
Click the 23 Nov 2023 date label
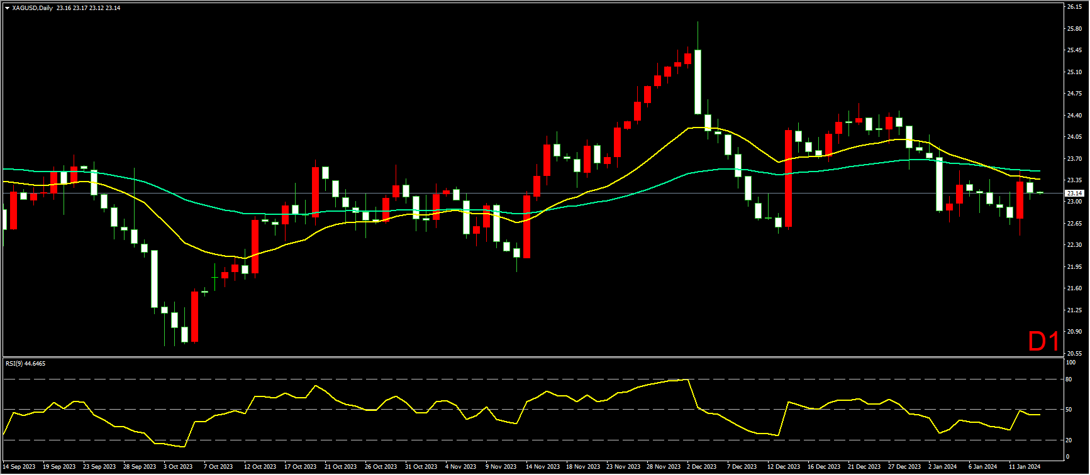click(x=623, y=467)
